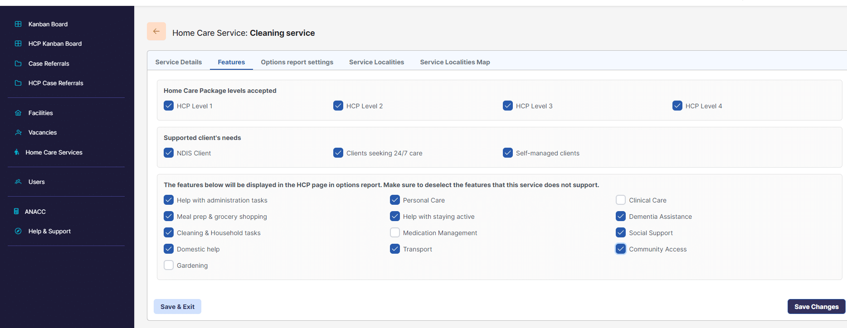This screenshot has height=328, width=847.
Task: Click the Help & Support compass icon
Action: 18,231
